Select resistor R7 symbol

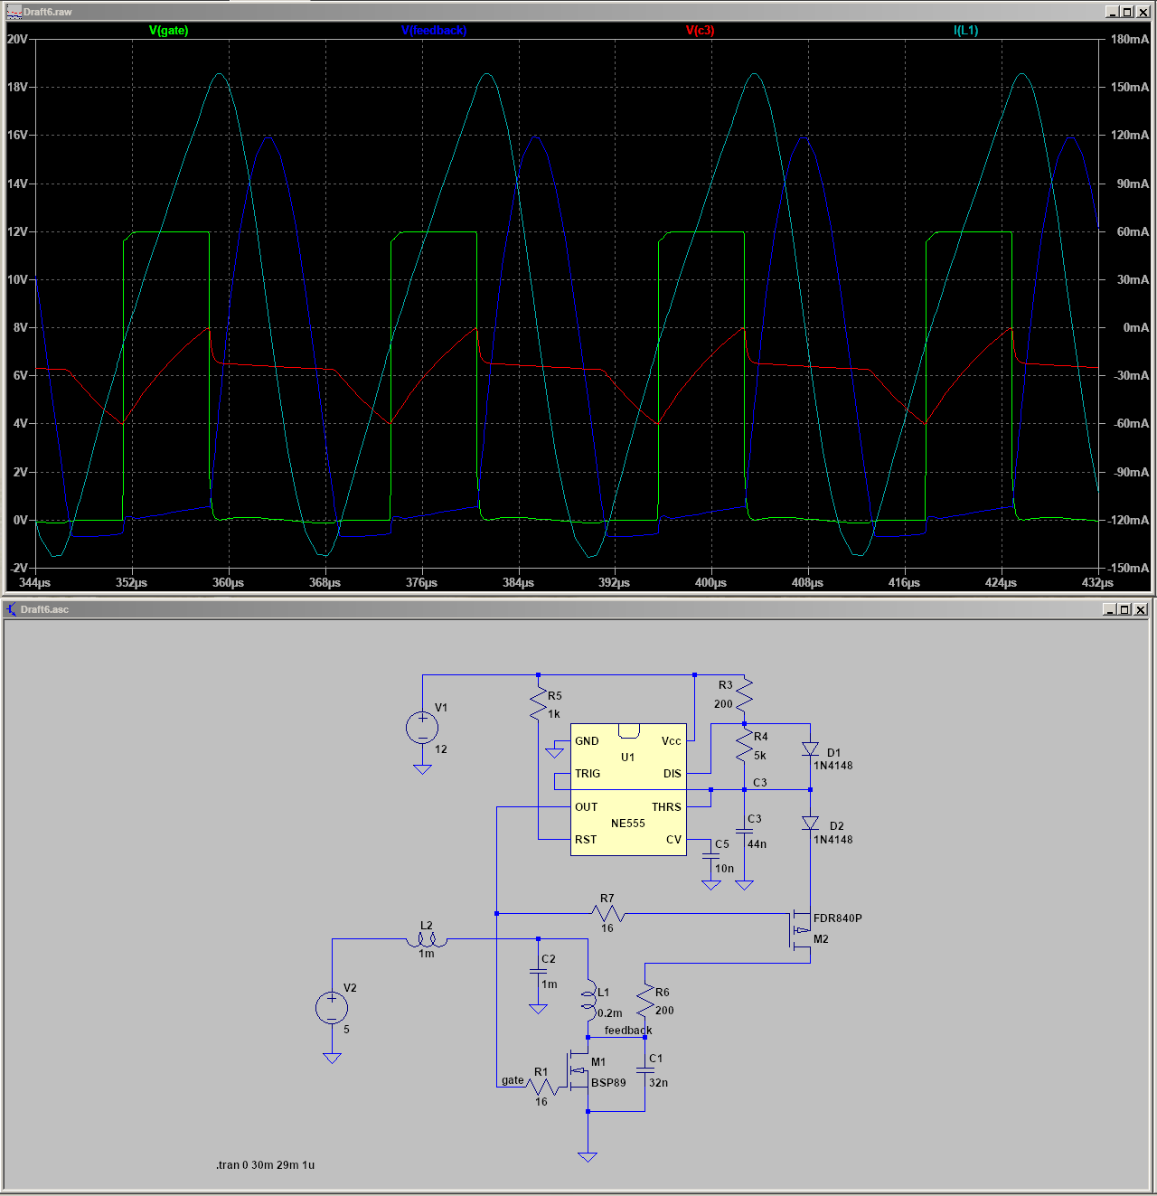[x=607, y=914]
